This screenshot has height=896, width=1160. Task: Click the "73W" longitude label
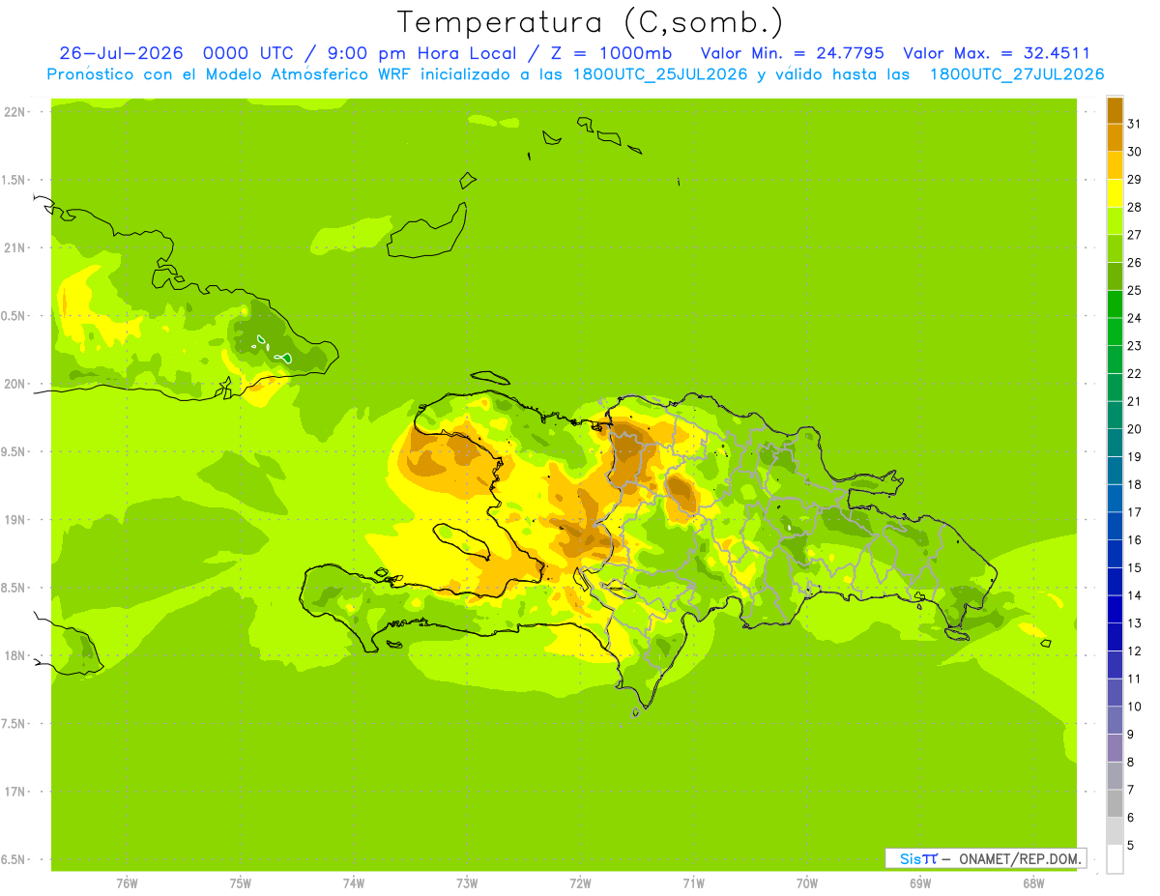[x=467, y=883]
